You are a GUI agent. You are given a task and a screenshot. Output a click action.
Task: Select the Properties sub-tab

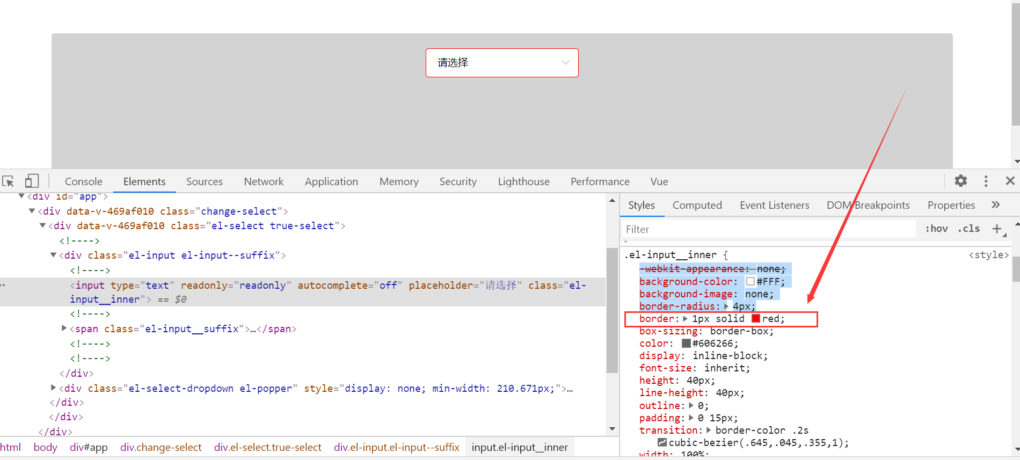tap(951, 205)
